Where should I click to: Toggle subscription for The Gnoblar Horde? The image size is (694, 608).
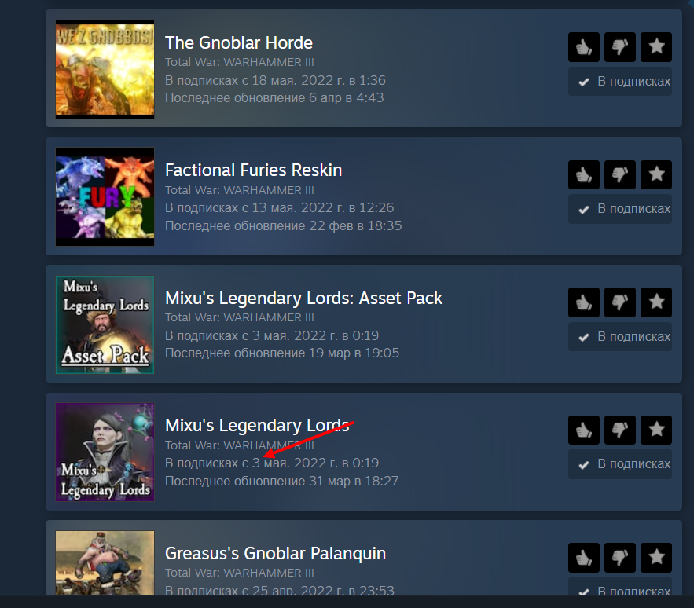click(620, 82)
